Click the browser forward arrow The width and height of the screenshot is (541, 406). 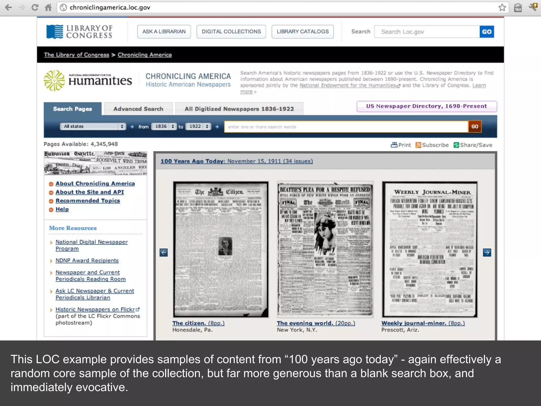click(22, 7)
